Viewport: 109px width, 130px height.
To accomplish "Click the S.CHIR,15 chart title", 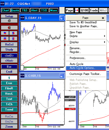I will pyautogui.click(x=33, y=76).
